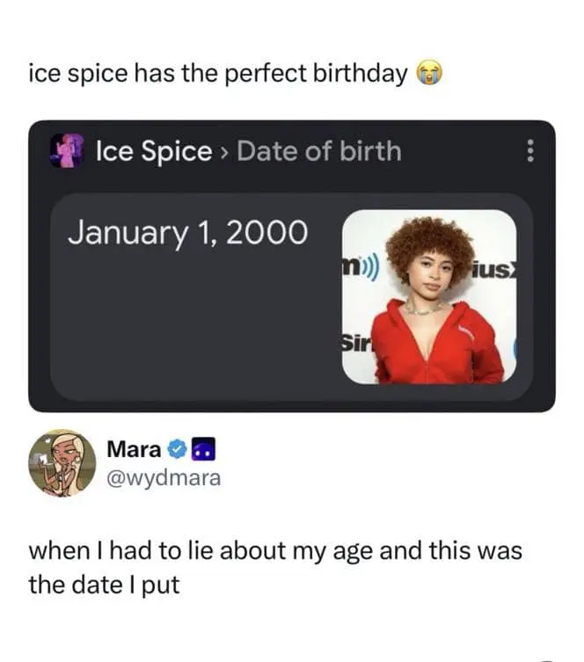This screenshot has height=662, width=584.
Task: Click the small Ice Spice header thumbnail
Action: point(67,151)
